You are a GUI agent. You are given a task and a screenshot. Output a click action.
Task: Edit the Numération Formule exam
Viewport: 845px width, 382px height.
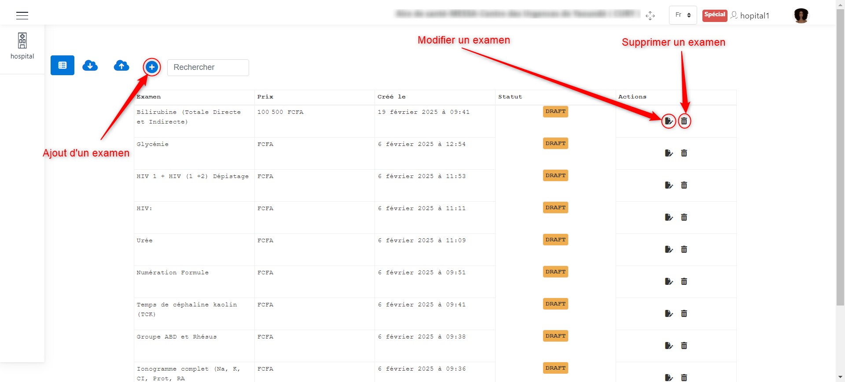point(669,281)
